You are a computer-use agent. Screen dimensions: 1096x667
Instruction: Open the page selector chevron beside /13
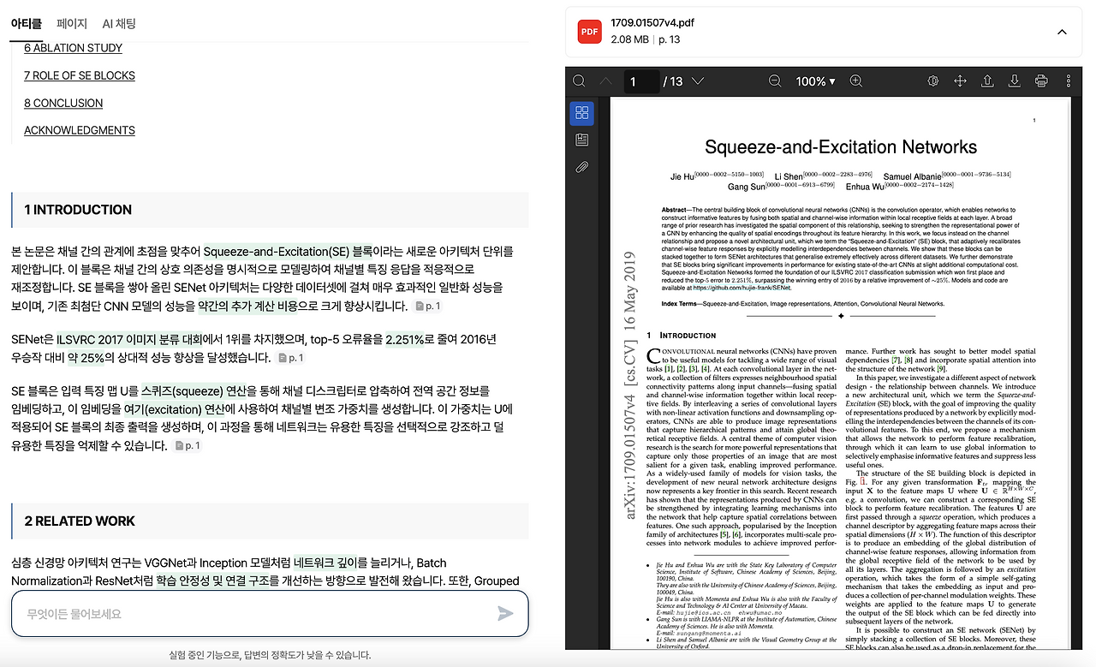pos(700,80)
